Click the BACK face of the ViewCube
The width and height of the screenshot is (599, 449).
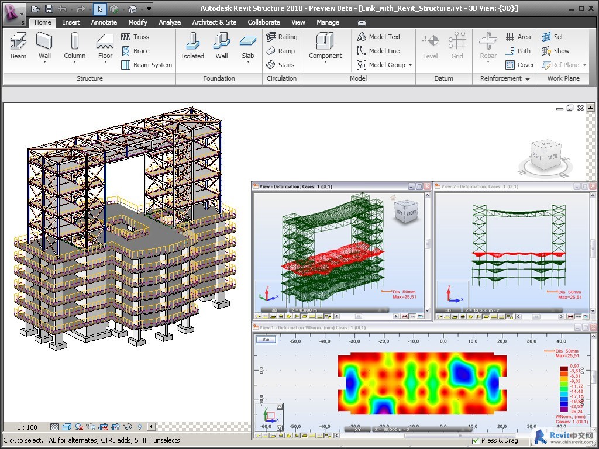point(552,157)
